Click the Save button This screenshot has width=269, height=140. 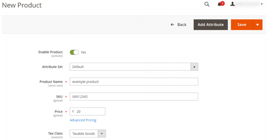click(x=242, y=25)
